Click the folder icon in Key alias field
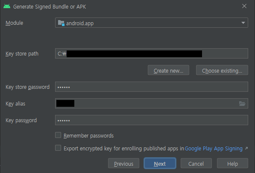The height and width of the screenshot is (173, 255). pos(242,103)
